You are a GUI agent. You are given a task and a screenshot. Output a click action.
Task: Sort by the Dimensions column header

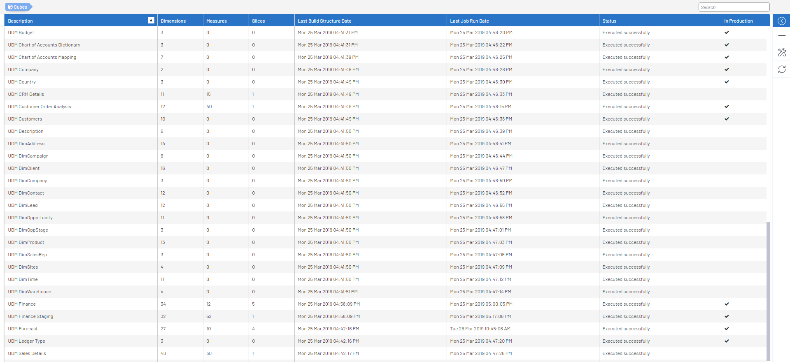(x=173, y=21)
